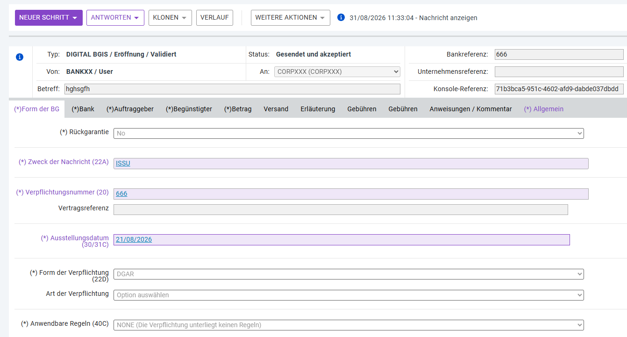
Task: Switch to the Auftraggeber tab
Action: [x=130, y=109]
